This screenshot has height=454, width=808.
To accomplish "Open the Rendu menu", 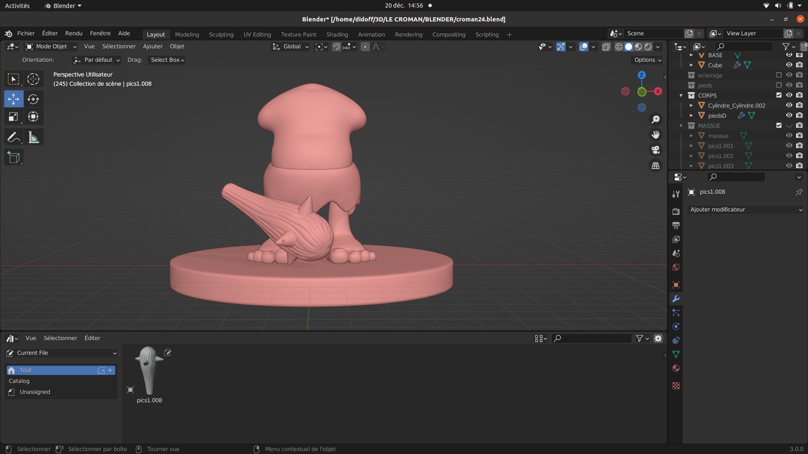I will coord(74,33).
